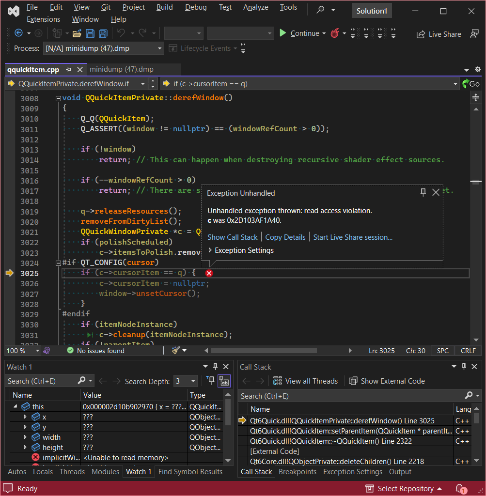Click the red exception error icon on line 3025
The width and height of the screenshot is (486, 496).
click(x=209, y=273)
